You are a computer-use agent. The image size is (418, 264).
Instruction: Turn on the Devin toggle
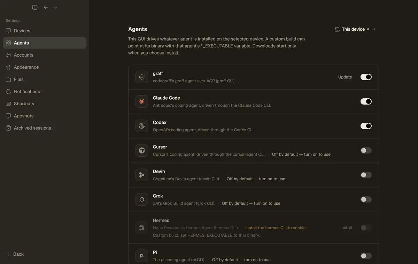[x=366, y=175]
